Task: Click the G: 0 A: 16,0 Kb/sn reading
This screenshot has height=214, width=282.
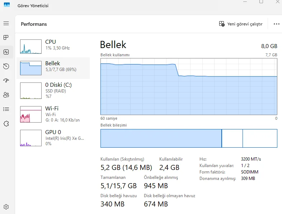Action: tap(62, 120)
